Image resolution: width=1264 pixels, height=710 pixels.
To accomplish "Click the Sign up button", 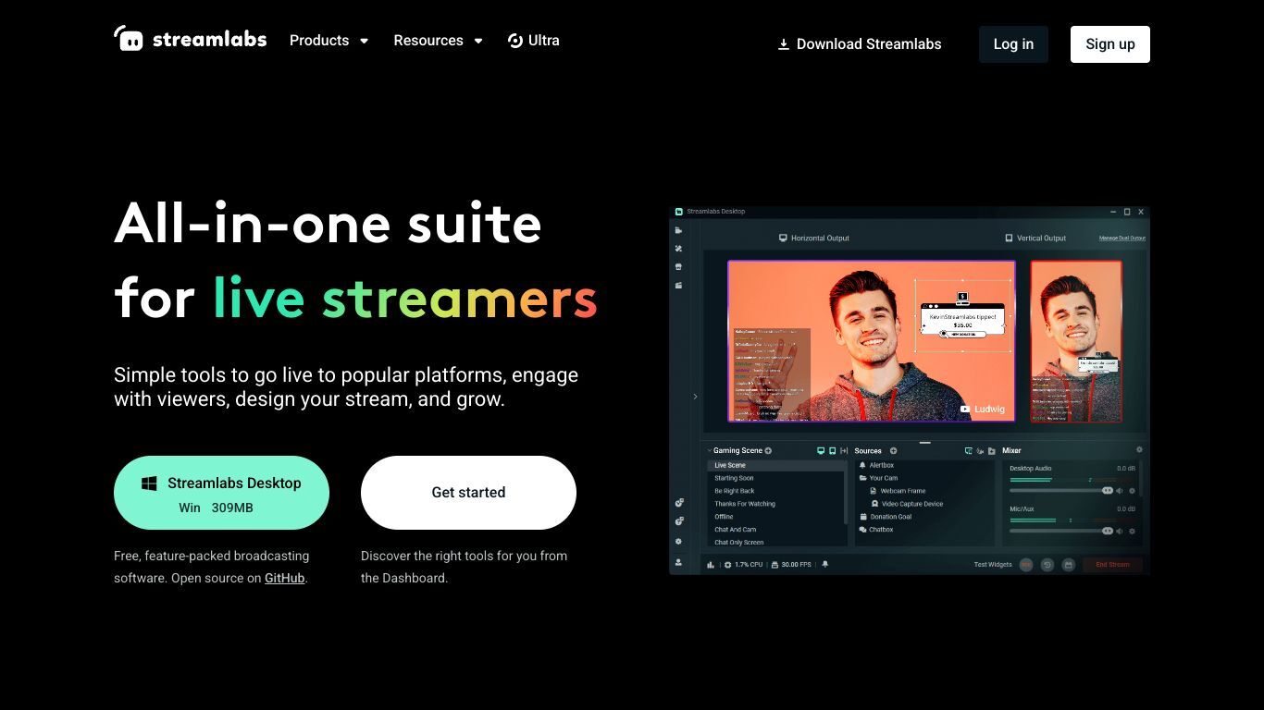I will (x=1110, y=44).
